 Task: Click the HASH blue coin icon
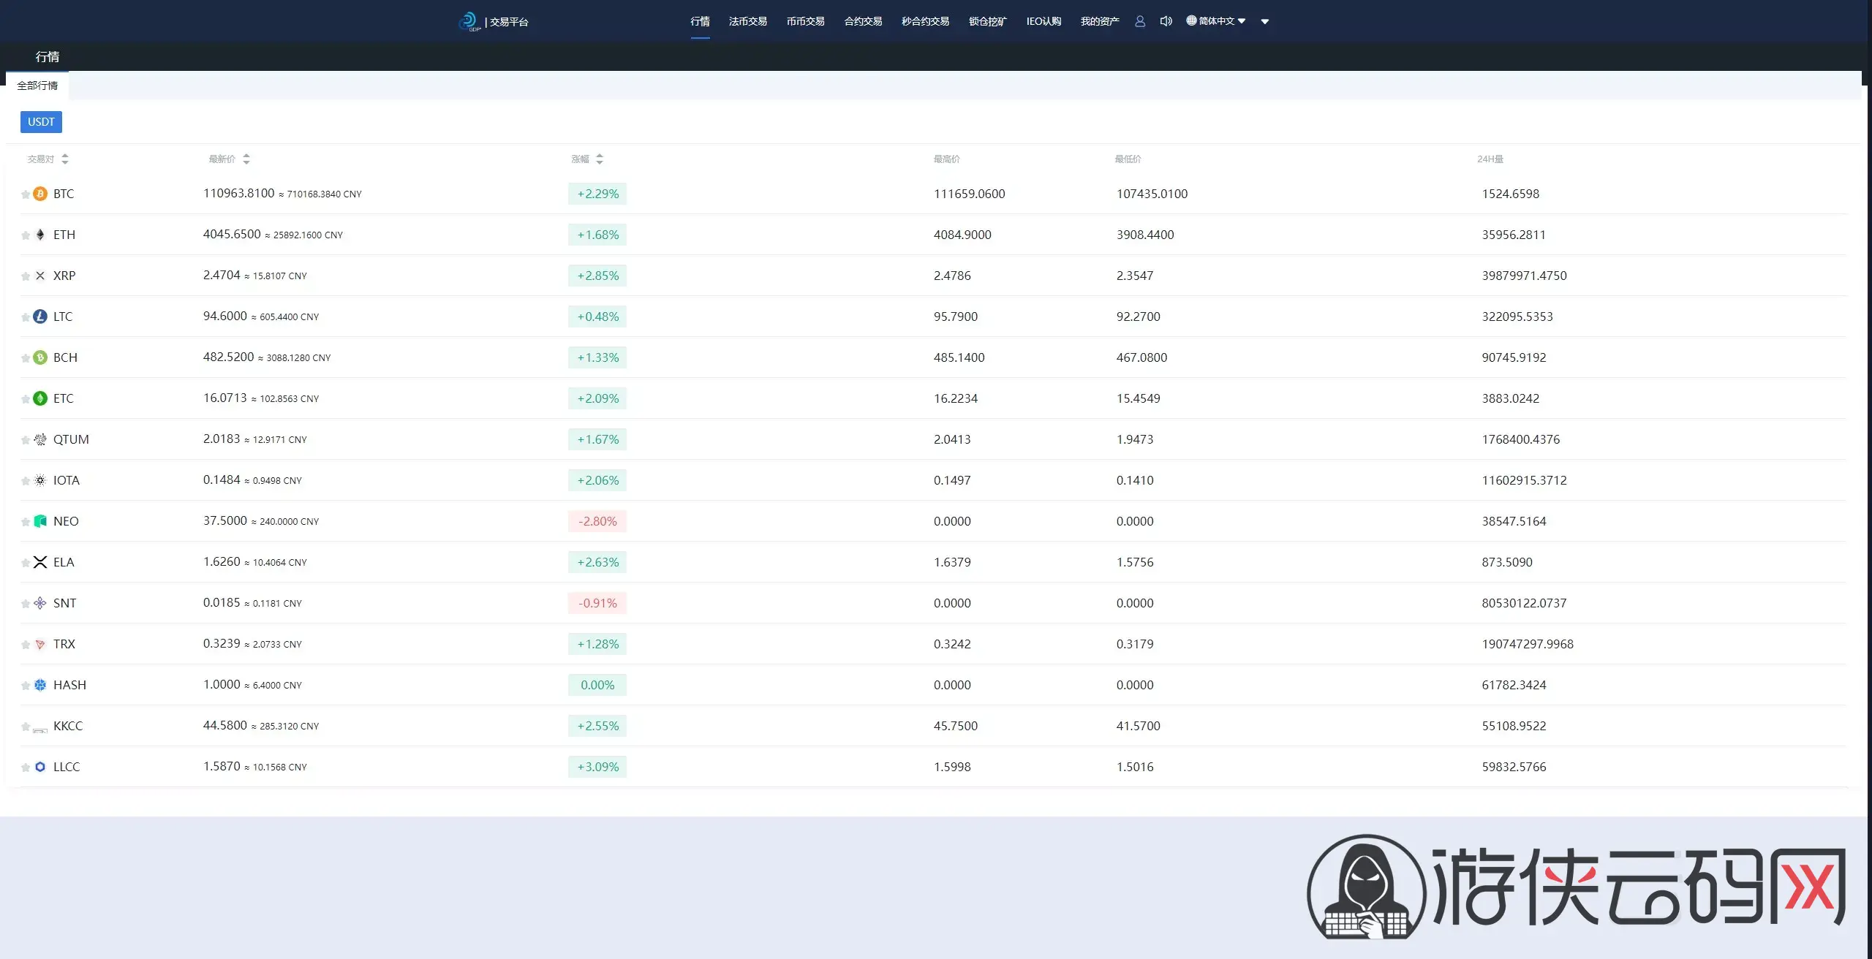[x=40, y=685]
